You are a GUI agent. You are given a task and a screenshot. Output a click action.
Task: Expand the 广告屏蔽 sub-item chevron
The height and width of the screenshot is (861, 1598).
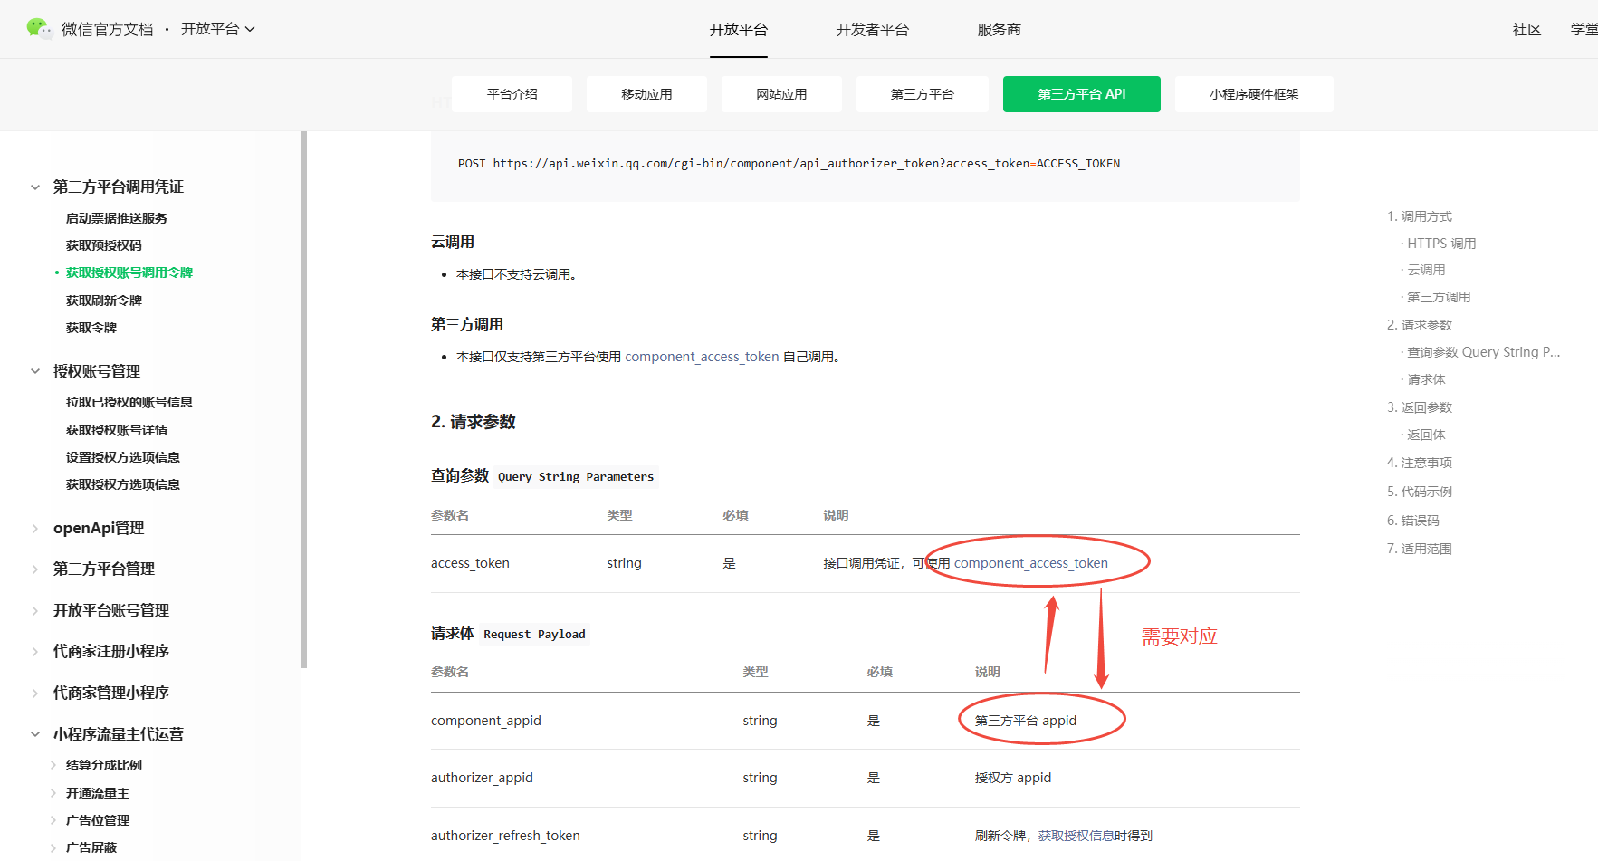[x=53, y=847]
